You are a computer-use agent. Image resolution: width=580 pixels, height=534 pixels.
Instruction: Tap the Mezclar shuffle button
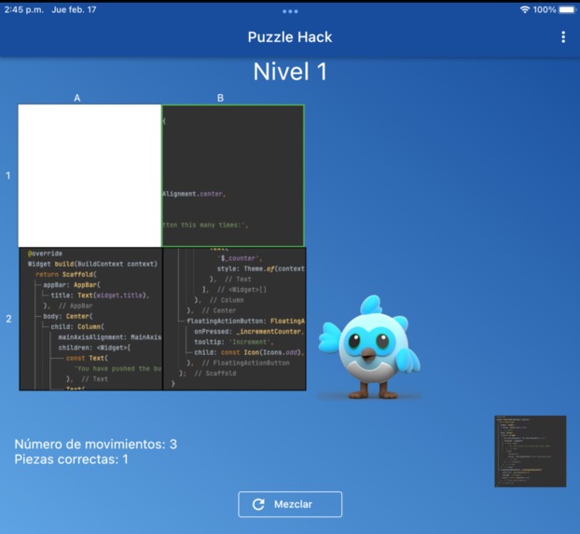pos(290,504)
